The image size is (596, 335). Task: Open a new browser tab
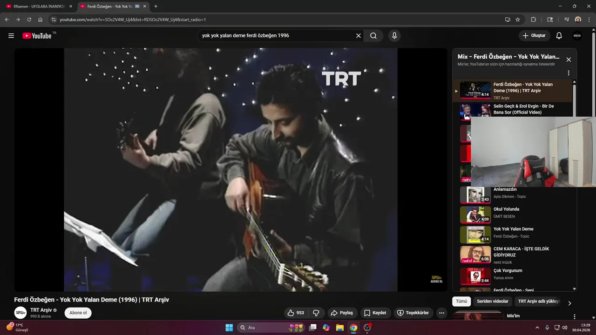coord(156,7)
